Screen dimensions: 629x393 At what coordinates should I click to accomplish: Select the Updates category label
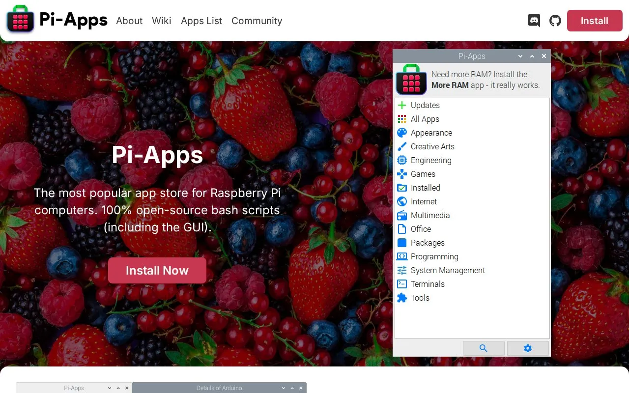tap(425, 105)
